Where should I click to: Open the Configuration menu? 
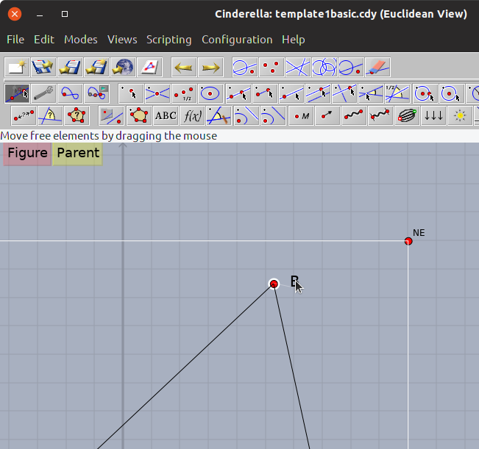point(237,40)
